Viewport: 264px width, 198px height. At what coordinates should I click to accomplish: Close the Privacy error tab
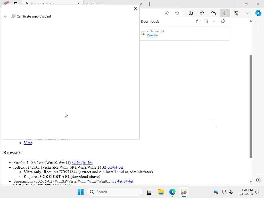(141, 4)
